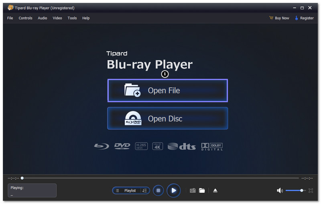Stop playback with the stop button
The image size is (321, 204).
click(x=158, y=191)
